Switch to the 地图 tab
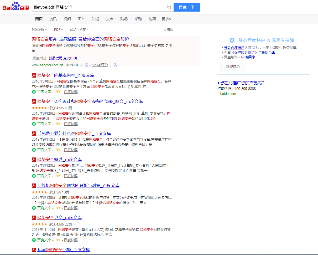 (x=152, y=19)
